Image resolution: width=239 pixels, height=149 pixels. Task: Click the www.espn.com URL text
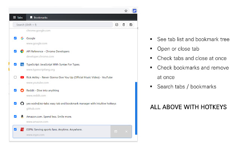[35, 135]
